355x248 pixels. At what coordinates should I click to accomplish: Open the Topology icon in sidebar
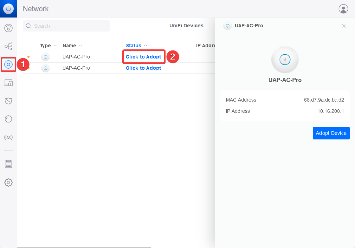(x=8, y=46)
